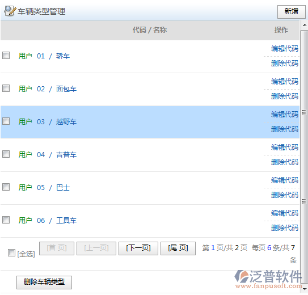Click the 代码 / 名称 column header
The width and height of the screenshot is (308, 295).
click(x=150, y=30)
